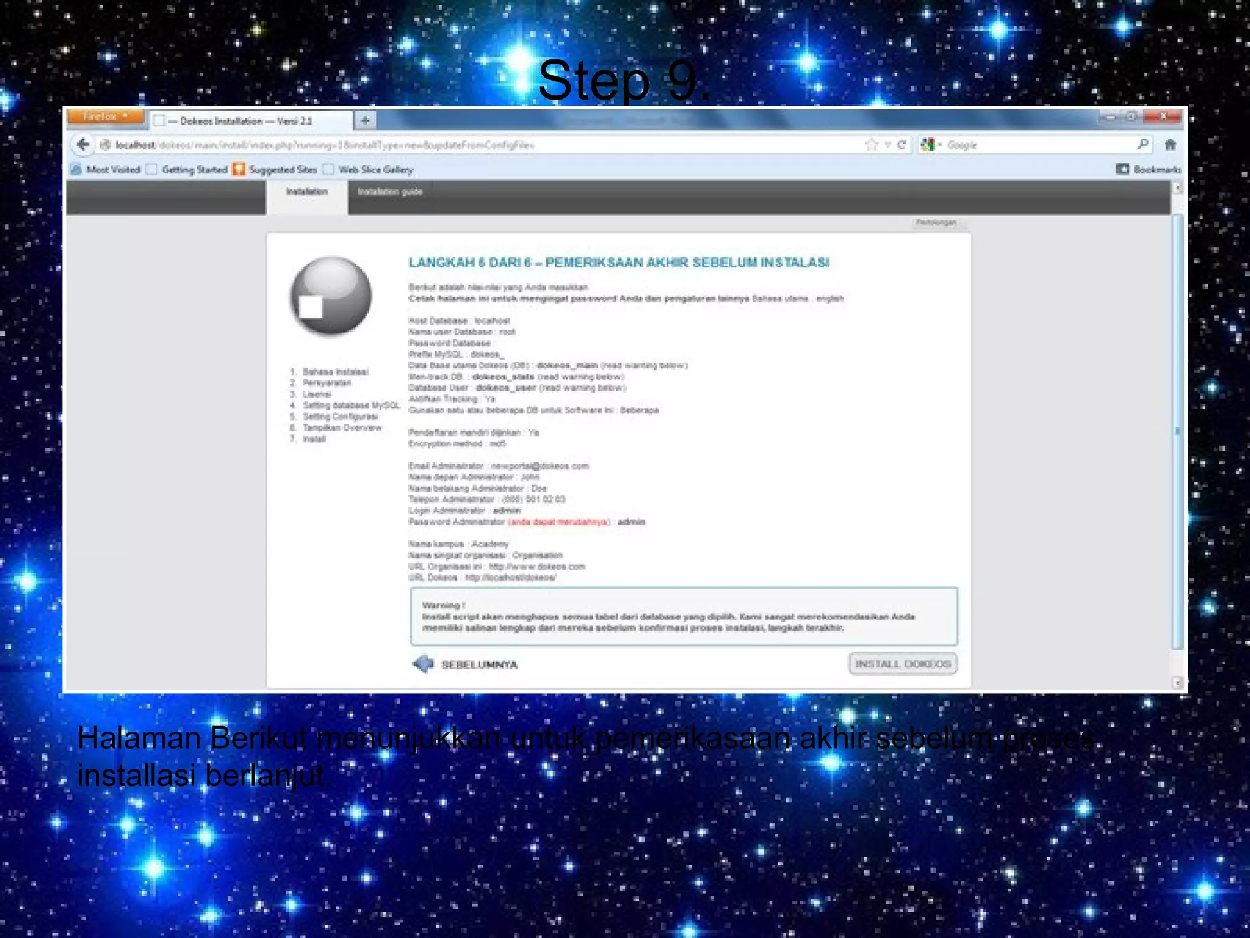
Task: Click the SEBELUMNYA previous link
Action: 479,664
